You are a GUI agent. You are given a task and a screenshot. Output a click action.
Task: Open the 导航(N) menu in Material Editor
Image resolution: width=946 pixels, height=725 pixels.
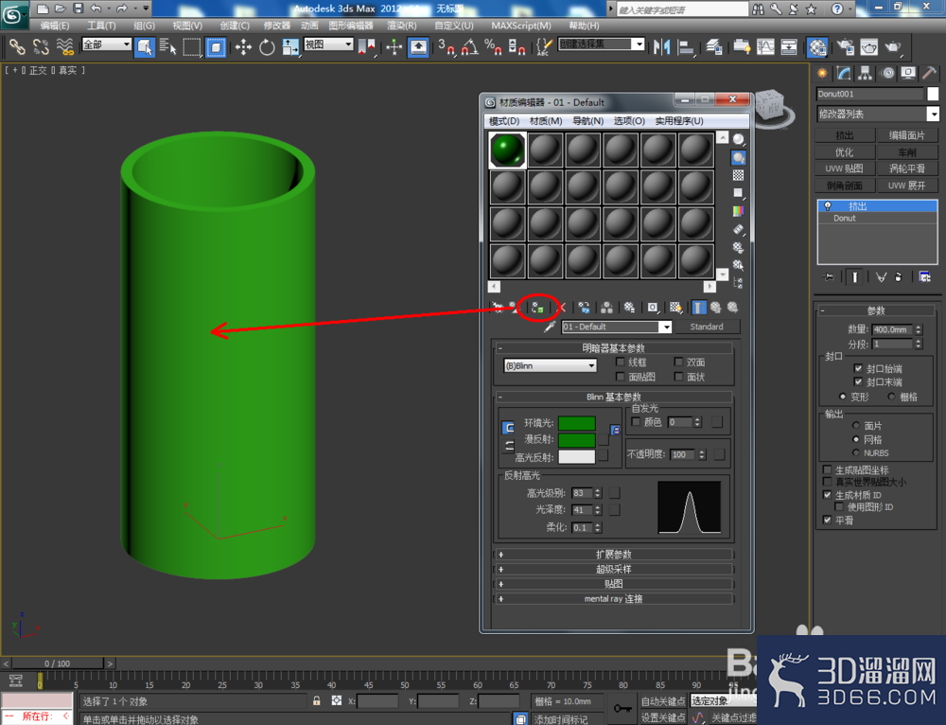coord(587,121)
